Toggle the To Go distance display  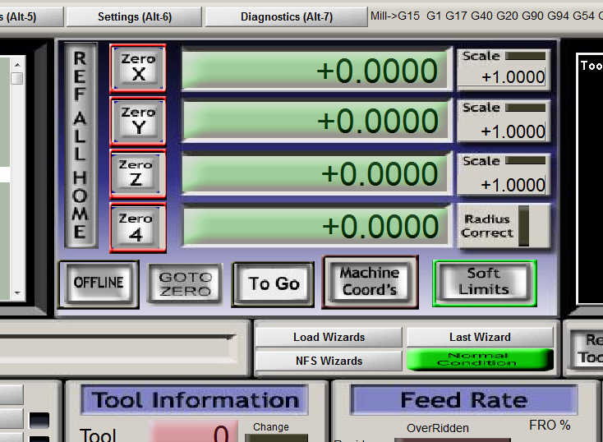274,284
